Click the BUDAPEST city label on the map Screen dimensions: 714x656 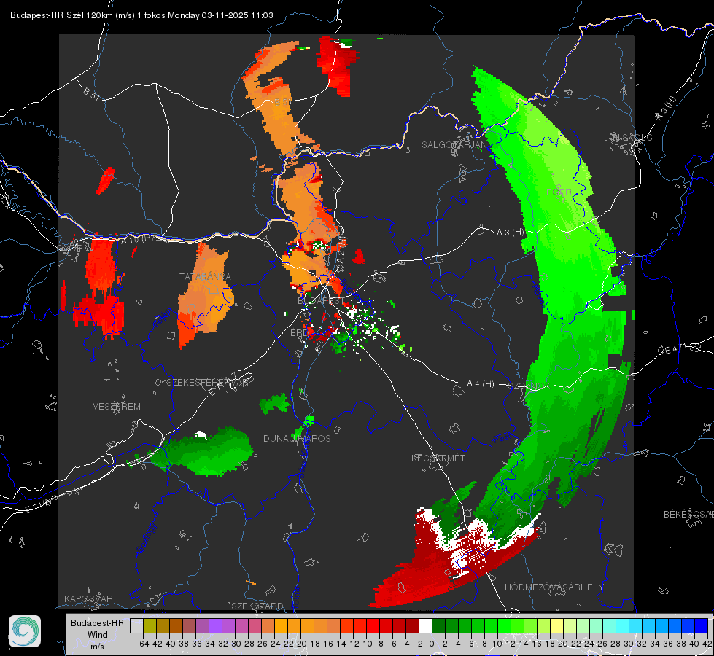point(321,301)
